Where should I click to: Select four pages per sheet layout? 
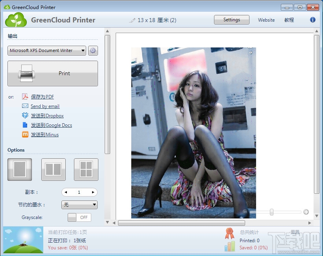click(86, 169)
